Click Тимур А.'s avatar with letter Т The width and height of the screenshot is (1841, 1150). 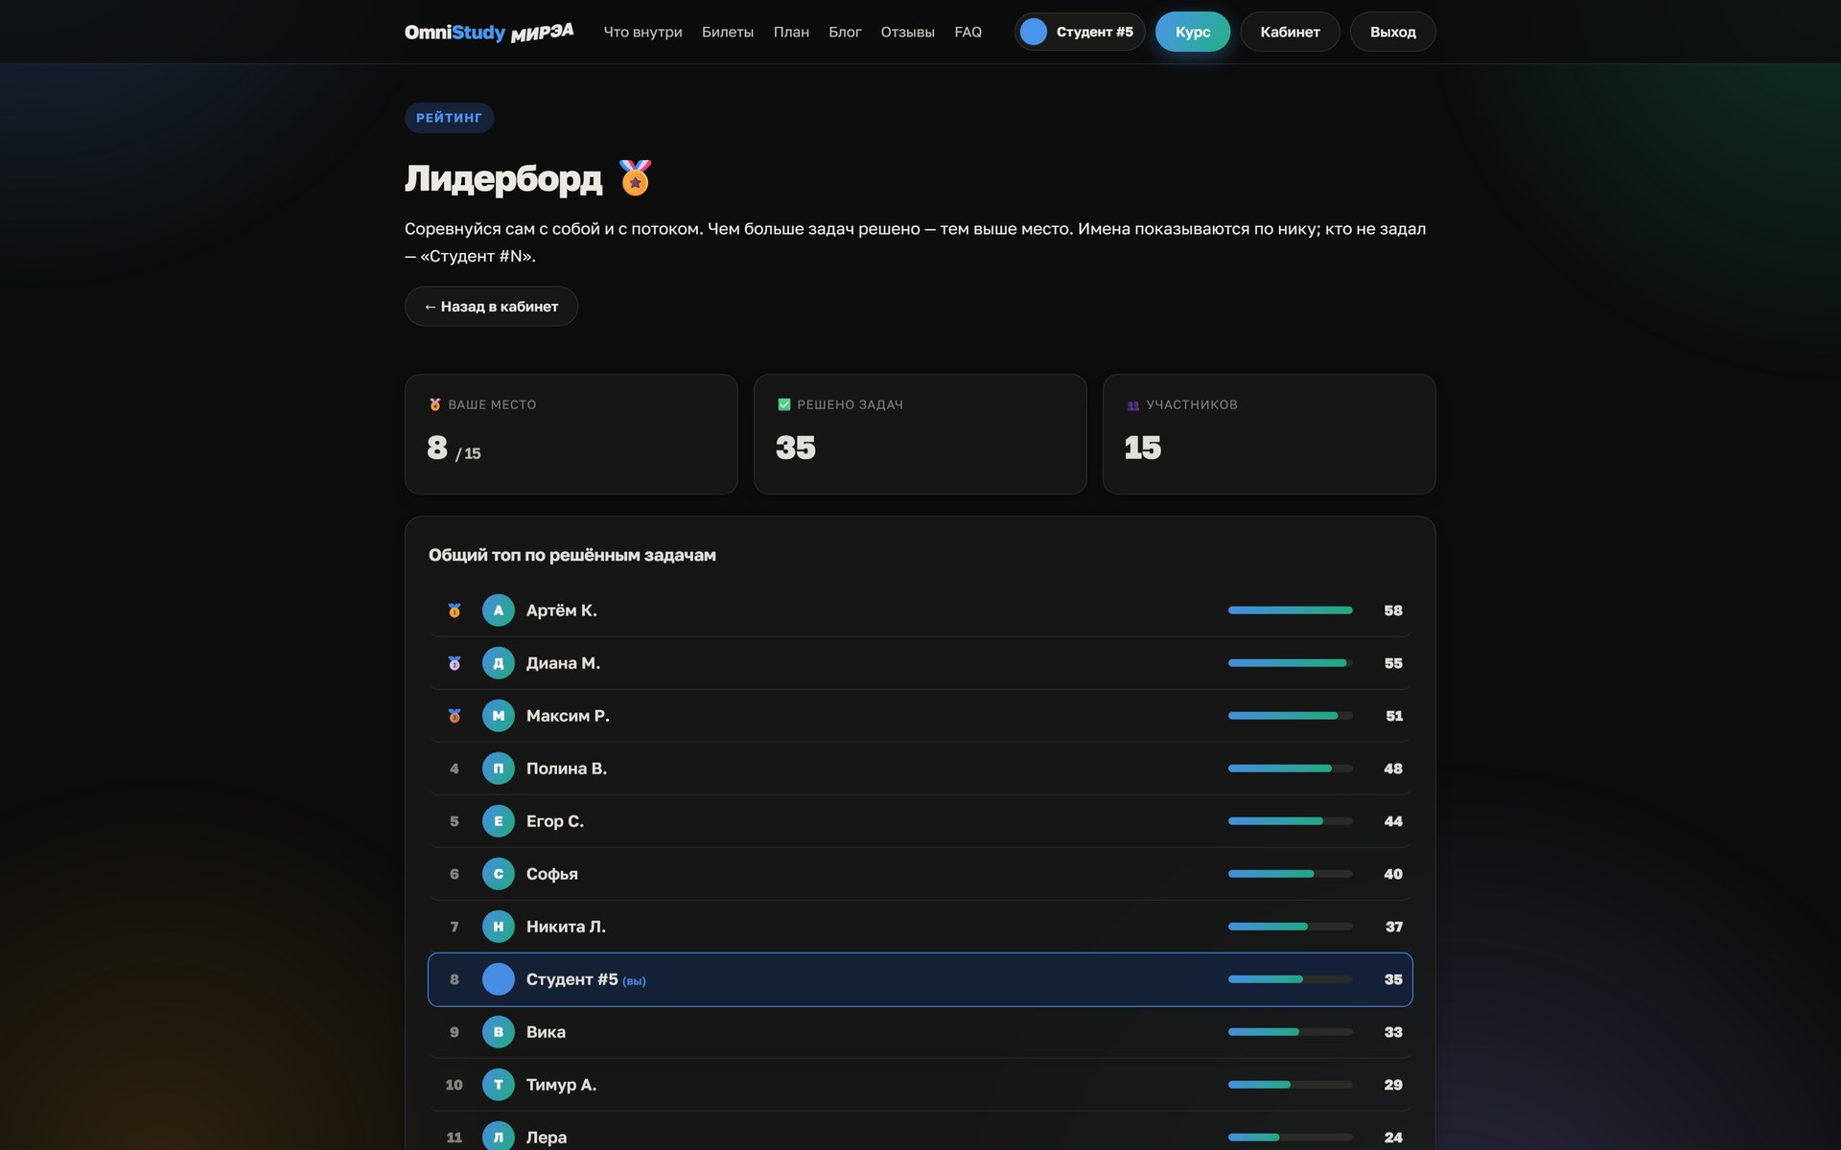point(499,1085)
